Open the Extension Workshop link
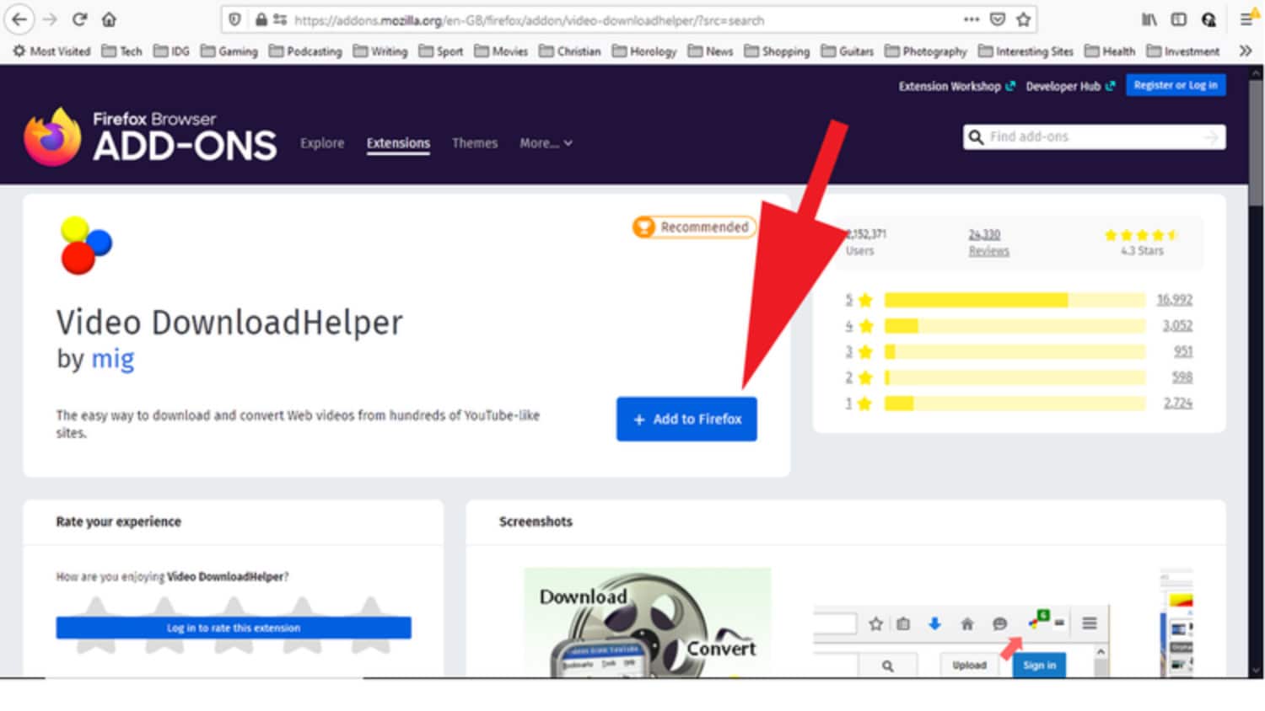Viewport: 1265px width, 711px height. click(956, 86)
